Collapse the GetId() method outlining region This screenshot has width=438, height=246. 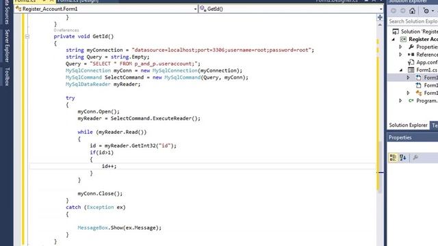[x=27, y=36]
